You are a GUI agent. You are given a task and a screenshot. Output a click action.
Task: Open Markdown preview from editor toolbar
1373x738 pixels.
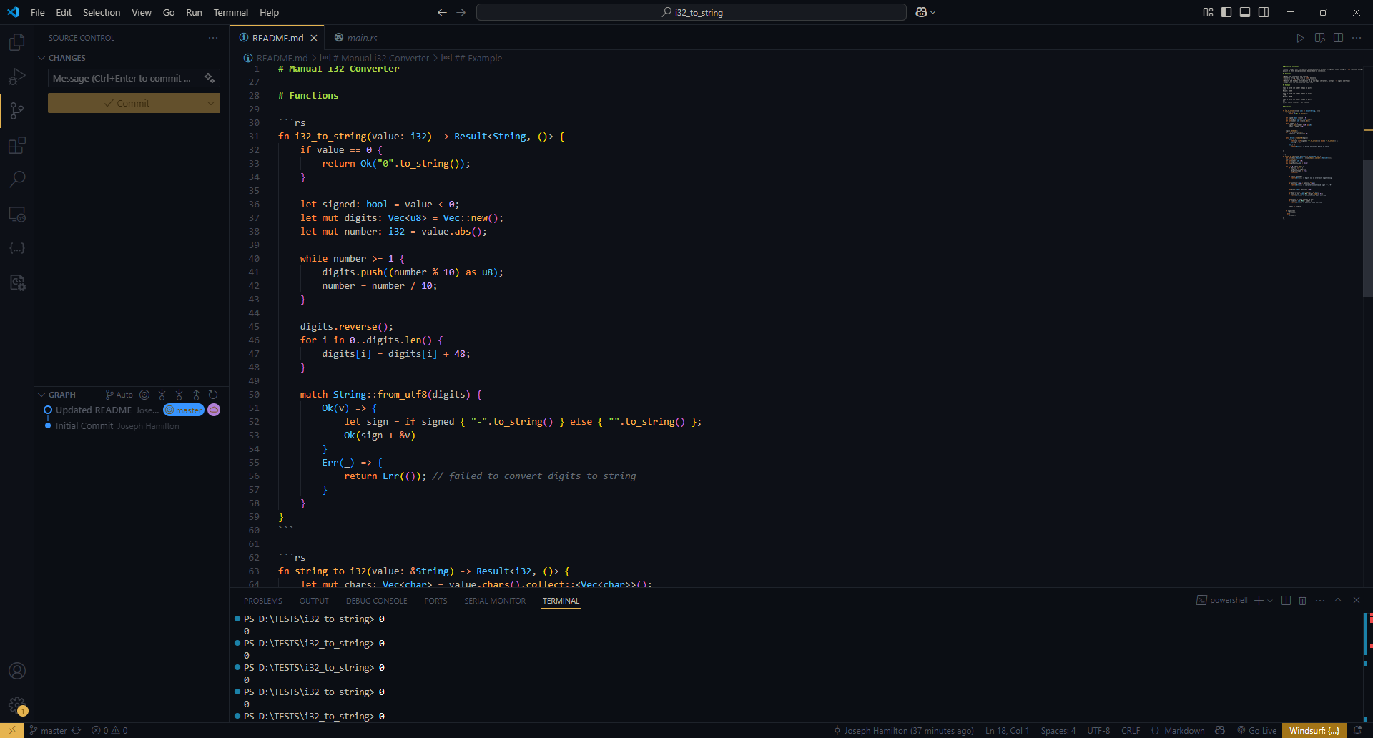click(1319, 38)
